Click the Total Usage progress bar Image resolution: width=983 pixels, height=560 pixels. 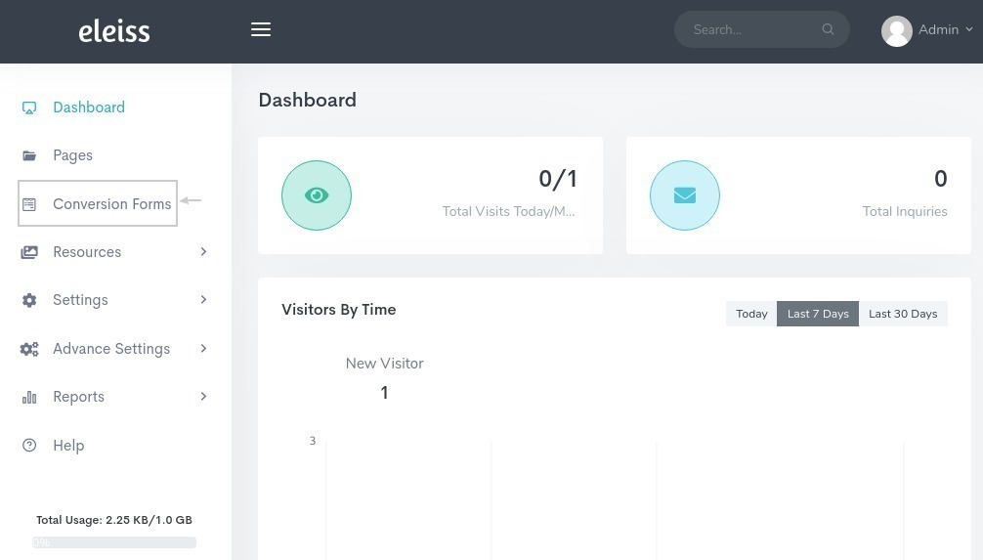[x=114, y=542]
